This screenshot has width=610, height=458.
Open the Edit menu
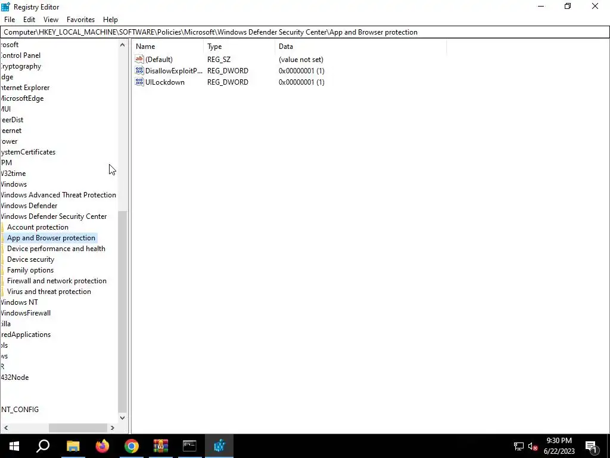point(29,20)
